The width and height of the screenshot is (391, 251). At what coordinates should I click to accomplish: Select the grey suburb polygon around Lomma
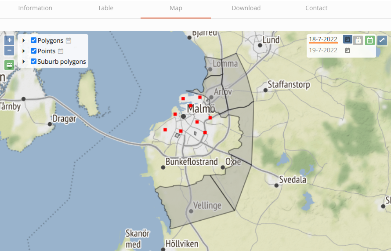[x=213, y=67]
